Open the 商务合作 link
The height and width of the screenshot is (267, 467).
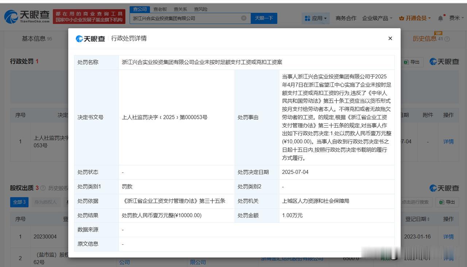tap(346, 18)
